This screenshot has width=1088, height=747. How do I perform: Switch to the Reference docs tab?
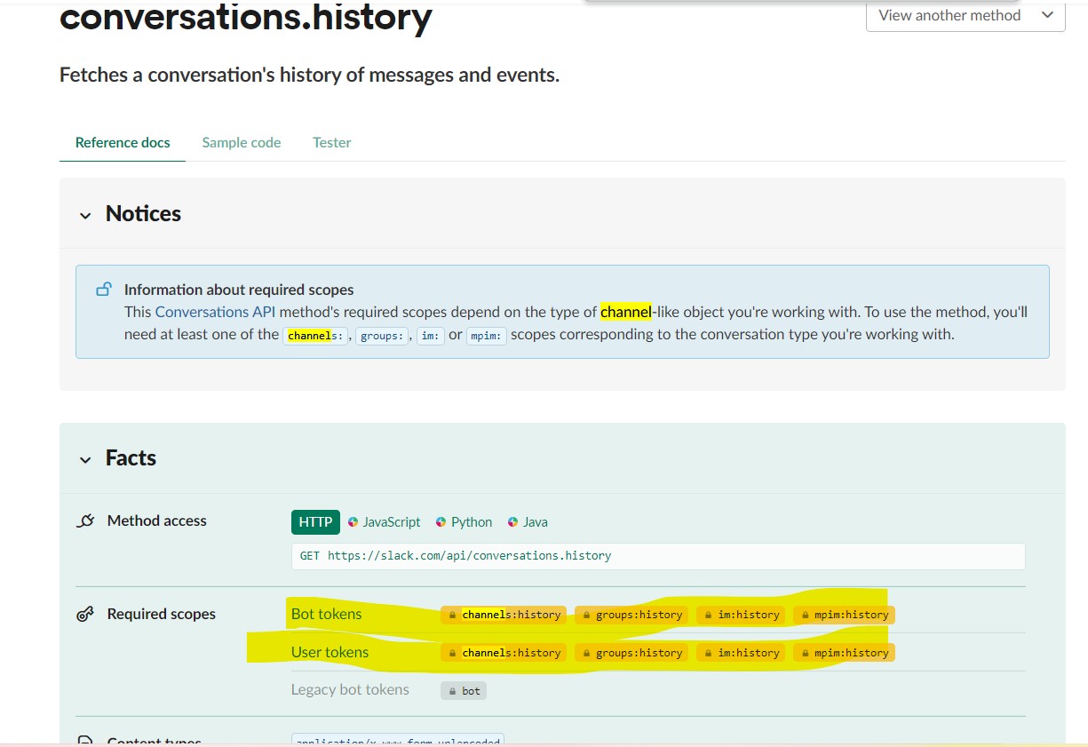click(x=123, y=142)
